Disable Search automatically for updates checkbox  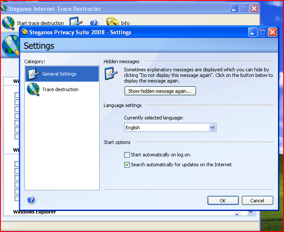point(127,165)
